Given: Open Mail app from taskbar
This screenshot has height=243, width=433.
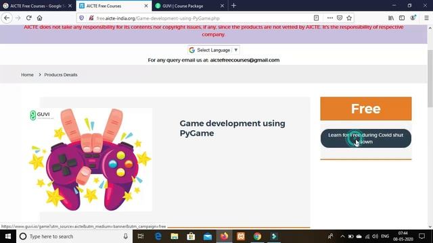Looking at the screenshot, I should (208, 236).
